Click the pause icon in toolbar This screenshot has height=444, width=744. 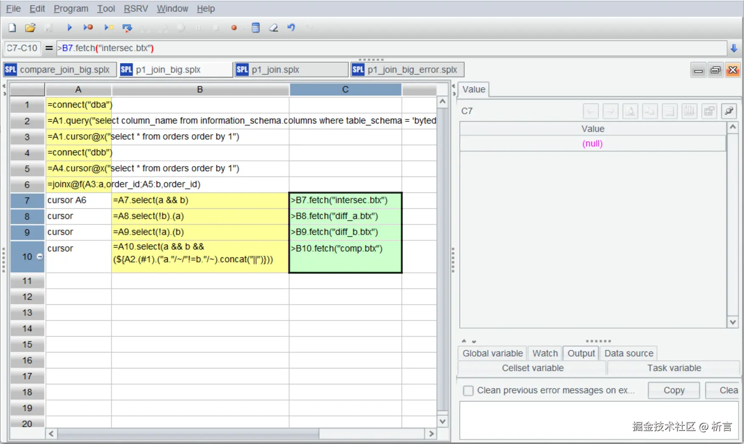(x=198, y=28)
